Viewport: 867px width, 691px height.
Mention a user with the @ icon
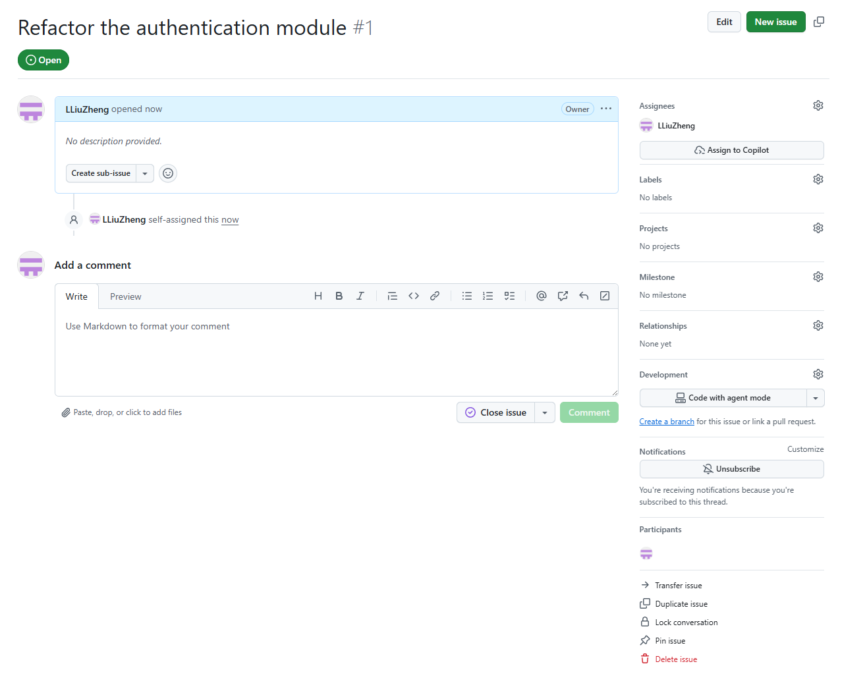541,296
